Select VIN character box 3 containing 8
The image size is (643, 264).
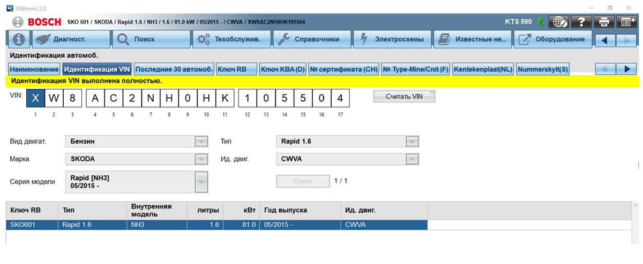click(72, 98)
